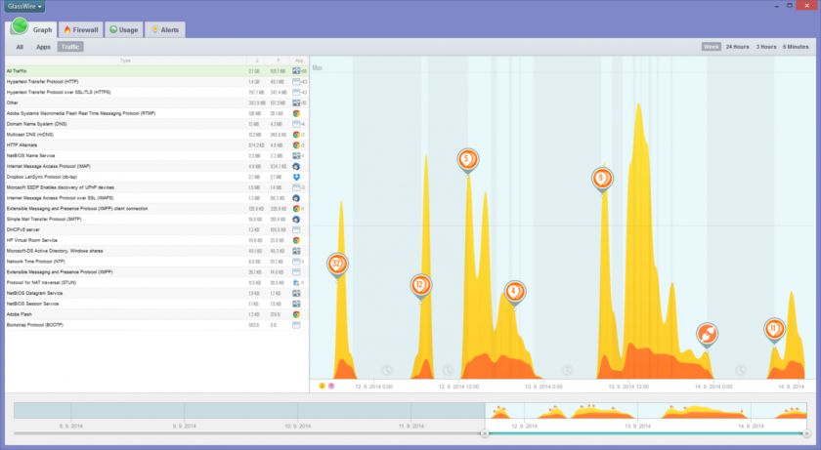Click the alert marker labeled 5

click(467, 160)
